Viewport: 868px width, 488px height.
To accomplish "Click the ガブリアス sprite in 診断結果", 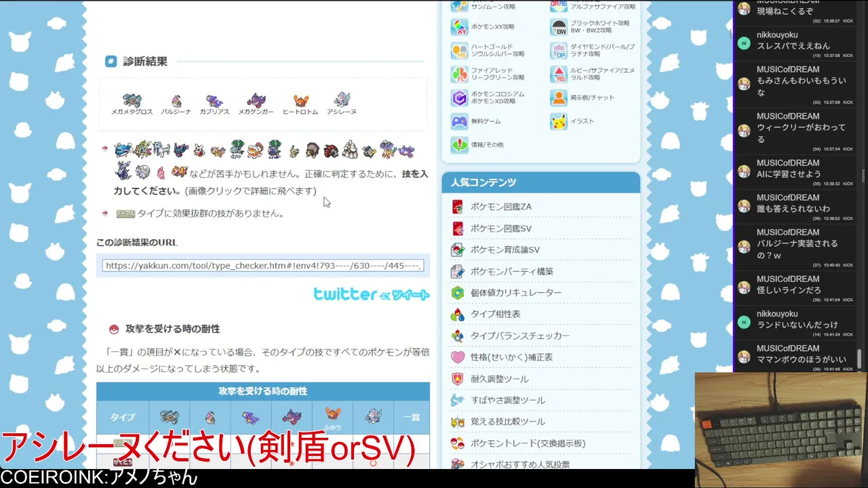I will (214, 100).
